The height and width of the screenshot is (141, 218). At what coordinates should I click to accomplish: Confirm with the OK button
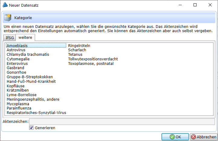pos(175,137)
